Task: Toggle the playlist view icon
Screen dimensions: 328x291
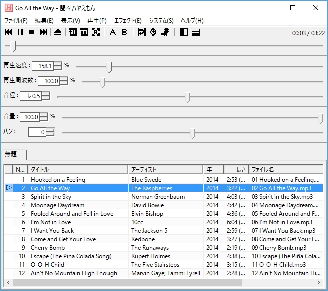Action: 196,32
